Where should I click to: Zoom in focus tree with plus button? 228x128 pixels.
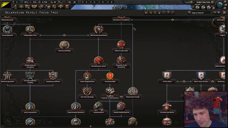(218, 13)
